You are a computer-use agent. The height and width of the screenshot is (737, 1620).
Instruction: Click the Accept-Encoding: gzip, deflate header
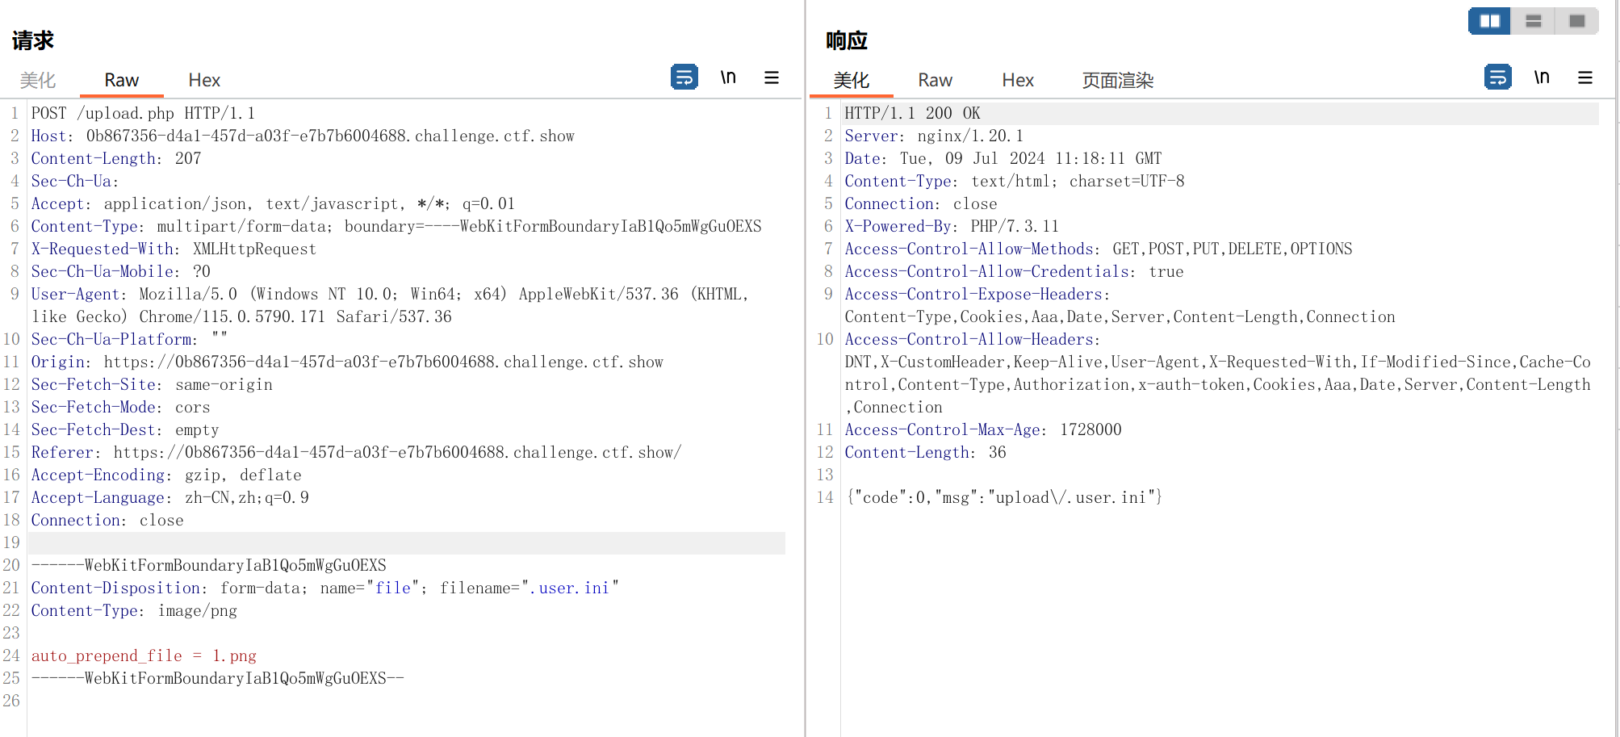(166, 475)
